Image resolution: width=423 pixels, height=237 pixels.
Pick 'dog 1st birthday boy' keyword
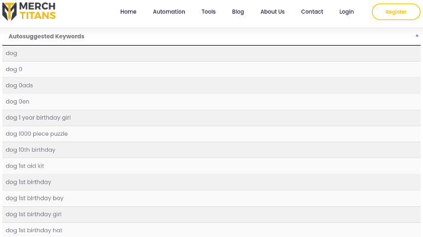tap(211, 198)
